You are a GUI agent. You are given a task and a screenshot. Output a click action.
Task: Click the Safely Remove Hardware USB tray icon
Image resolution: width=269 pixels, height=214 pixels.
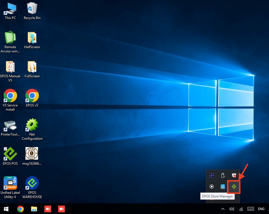[223, 175]
